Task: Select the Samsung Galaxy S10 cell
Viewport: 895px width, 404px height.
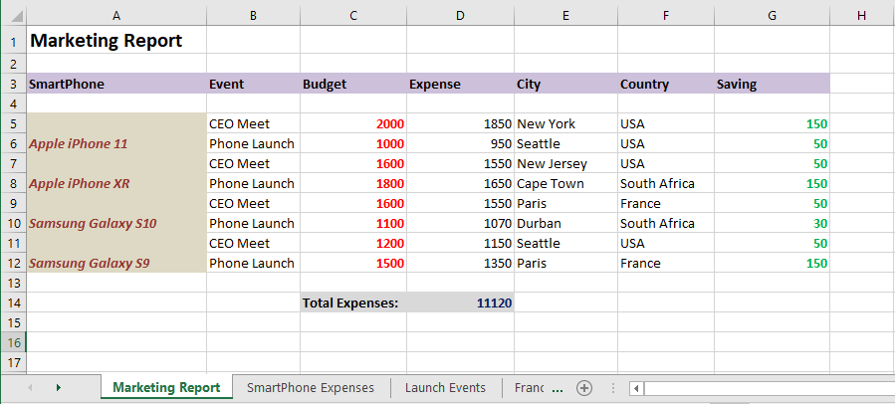Action: [116, 224]
